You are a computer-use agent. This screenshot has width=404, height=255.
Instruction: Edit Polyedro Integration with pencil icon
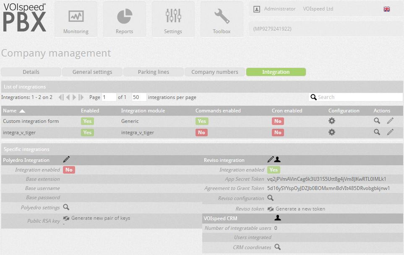point(66,159)
